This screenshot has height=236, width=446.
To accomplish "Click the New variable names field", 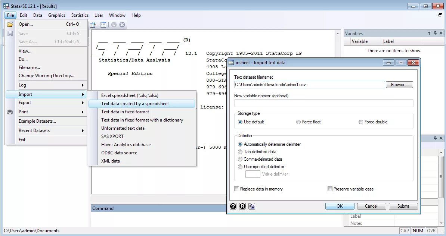I will tap(324, 103).
